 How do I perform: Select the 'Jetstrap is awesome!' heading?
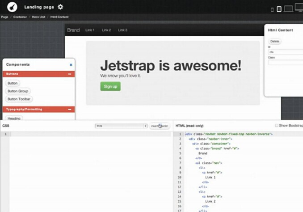[171, 66]
